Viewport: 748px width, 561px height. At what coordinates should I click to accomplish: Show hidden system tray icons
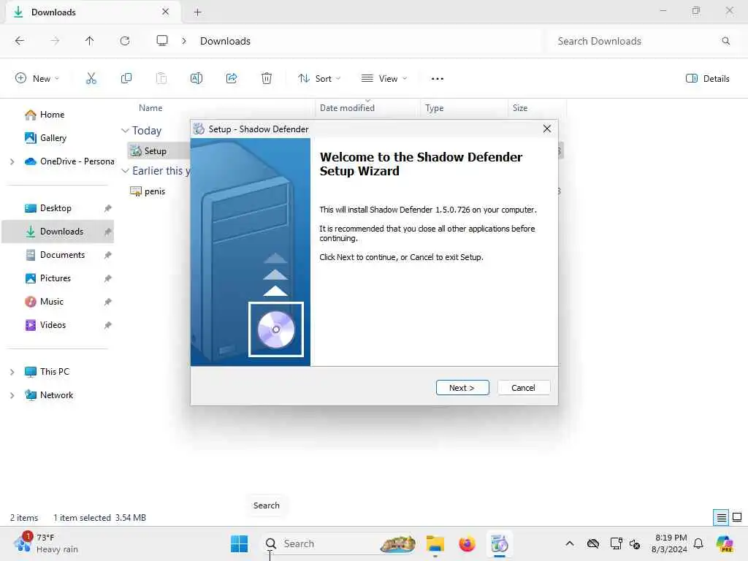570,543
